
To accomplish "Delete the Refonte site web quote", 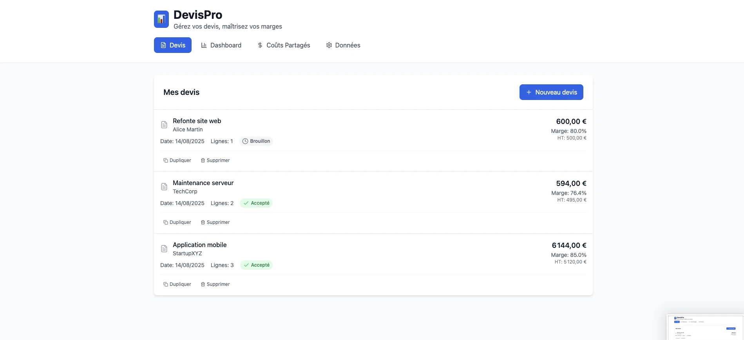I will pos(215,160).
